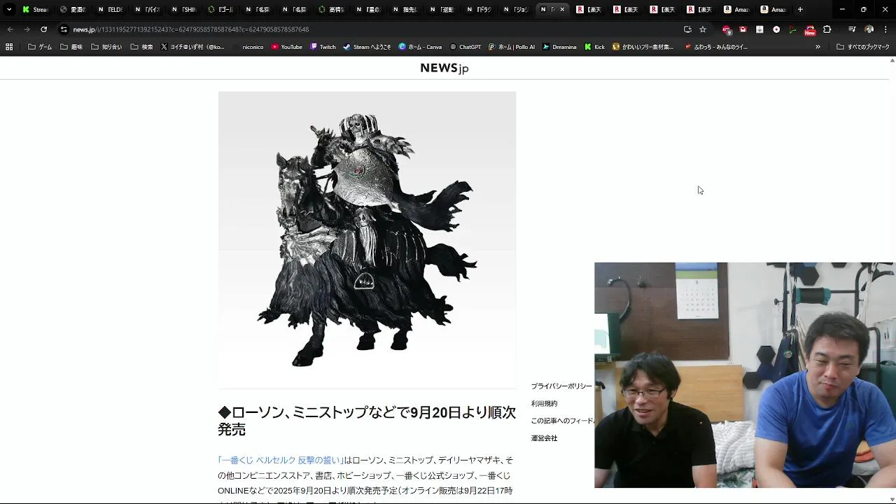
Task: Open the Steam へようこそ bookmark
Action: [367, 47]
